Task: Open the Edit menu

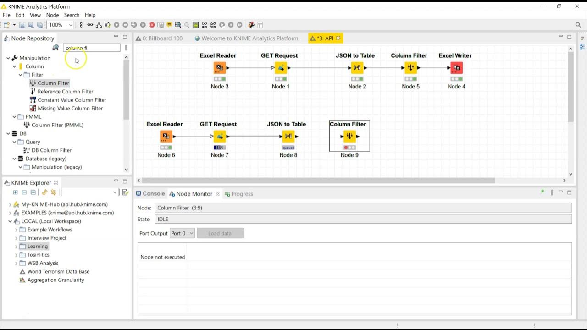Action: [20, 15]
